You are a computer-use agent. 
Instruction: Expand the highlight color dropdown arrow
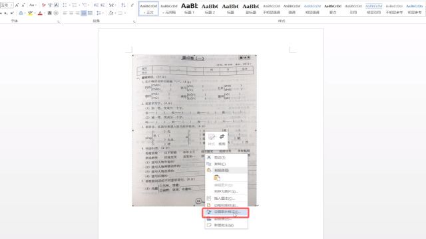[x=35, y=13]
